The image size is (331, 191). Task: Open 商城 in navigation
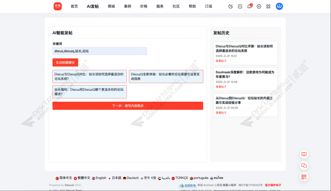point(111,6)
